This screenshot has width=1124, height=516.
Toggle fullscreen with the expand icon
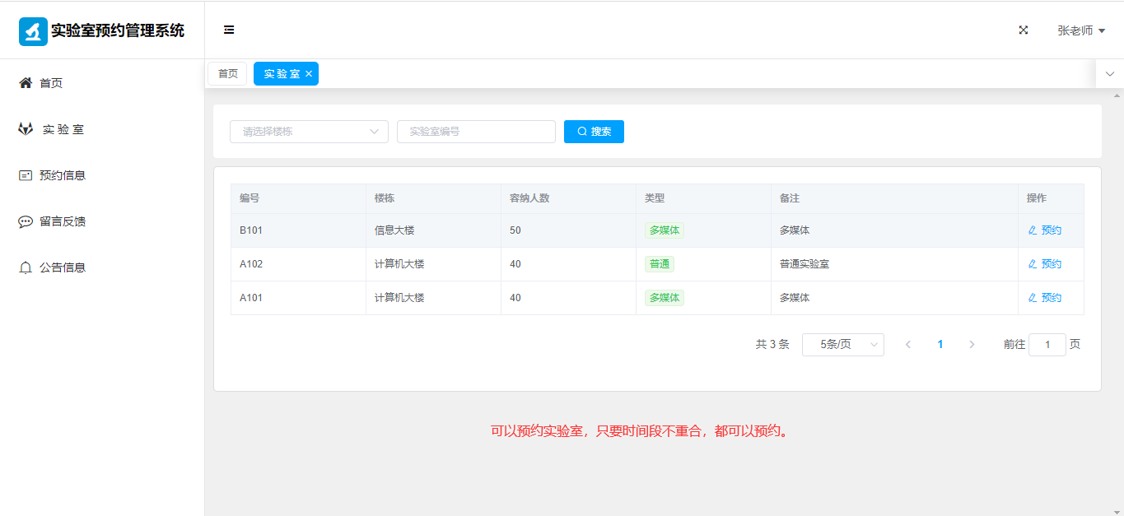(x=1024, y=30)
